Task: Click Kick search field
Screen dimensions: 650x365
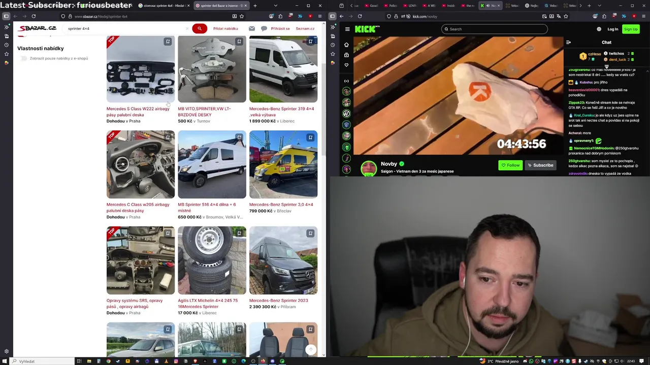Action: 494,29
